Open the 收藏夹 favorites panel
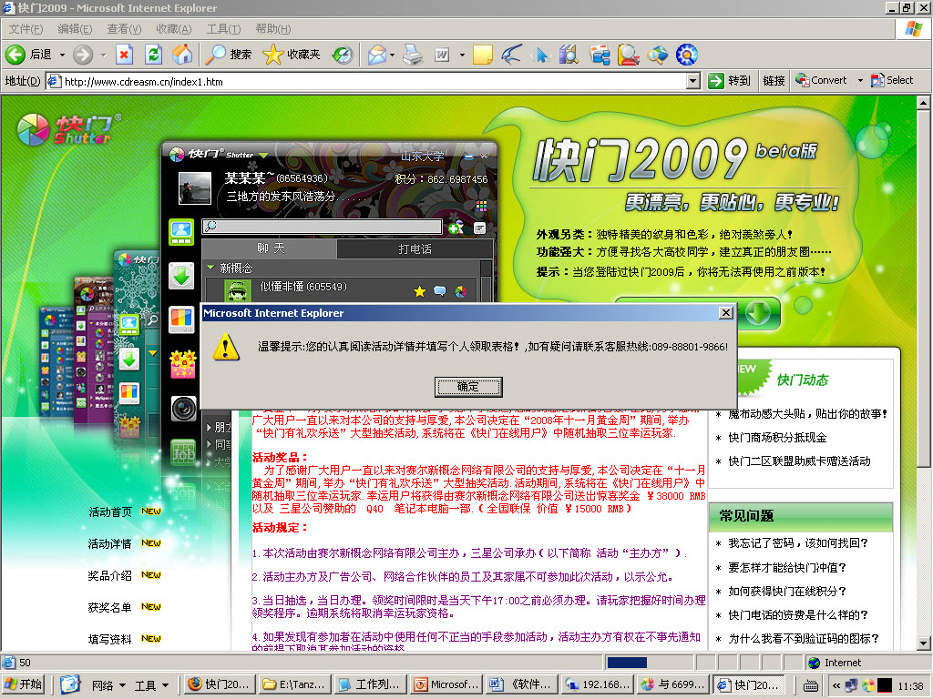 click(x=292, y=55)
